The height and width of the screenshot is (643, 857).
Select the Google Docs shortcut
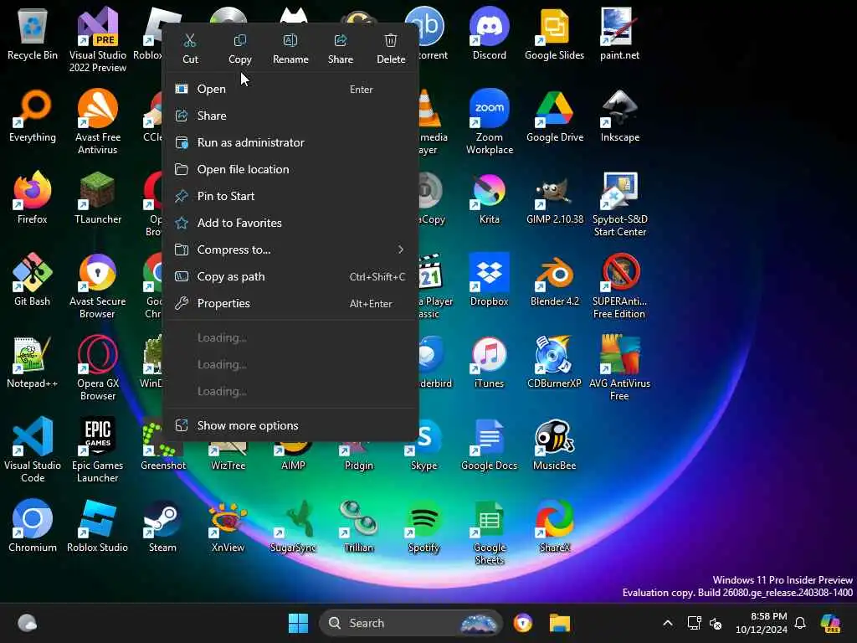pyautogui.click(x=489, y=444)
